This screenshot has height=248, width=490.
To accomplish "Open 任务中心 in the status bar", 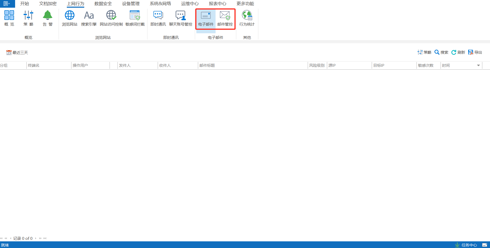I will (x=466, y=245).
